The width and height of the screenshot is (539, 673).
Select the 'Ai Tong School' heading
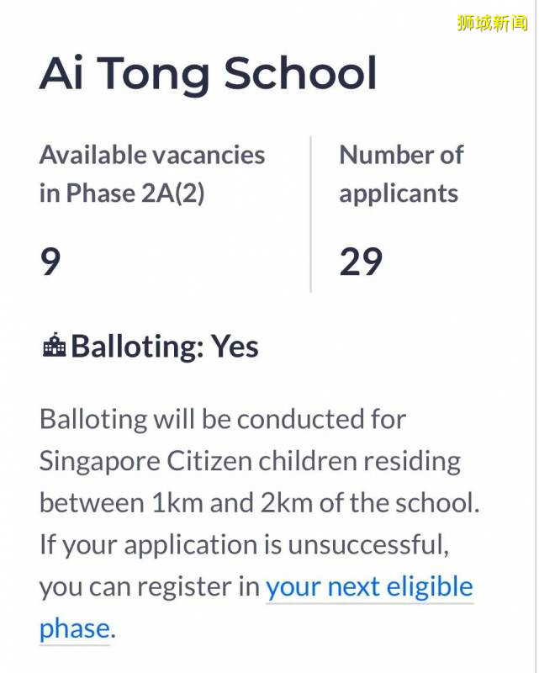(208, 73)
